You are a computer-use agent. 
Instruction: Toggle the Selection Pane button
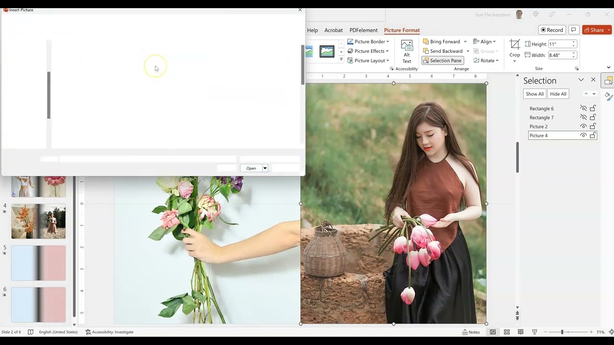pos(442,60)
